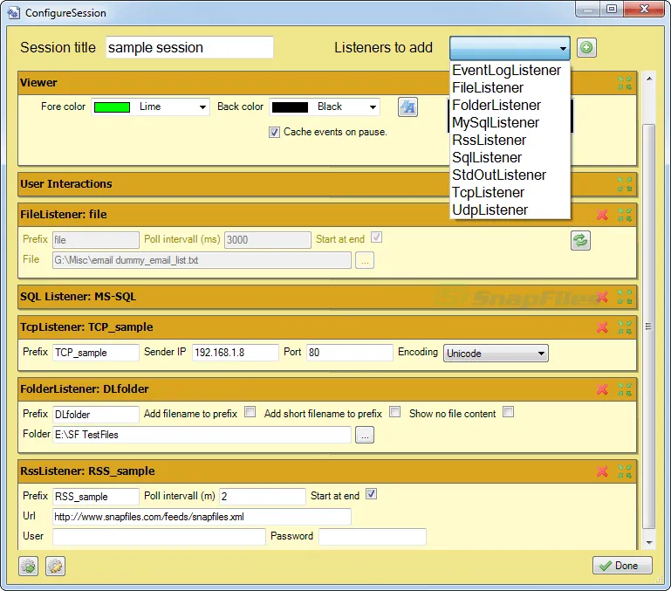Click the RSS Poll intervall field
The height and width of the screenshot is (591, 671).
tap(263, 497)
